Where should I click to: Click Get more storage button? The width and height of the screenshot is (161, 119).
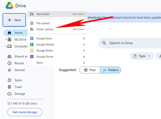(x=25, y=112)
